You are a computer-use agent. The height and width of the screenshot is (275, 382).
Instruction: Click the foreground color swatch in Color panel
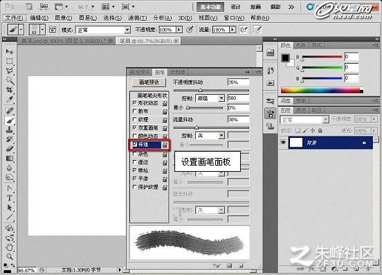(285, 58)
